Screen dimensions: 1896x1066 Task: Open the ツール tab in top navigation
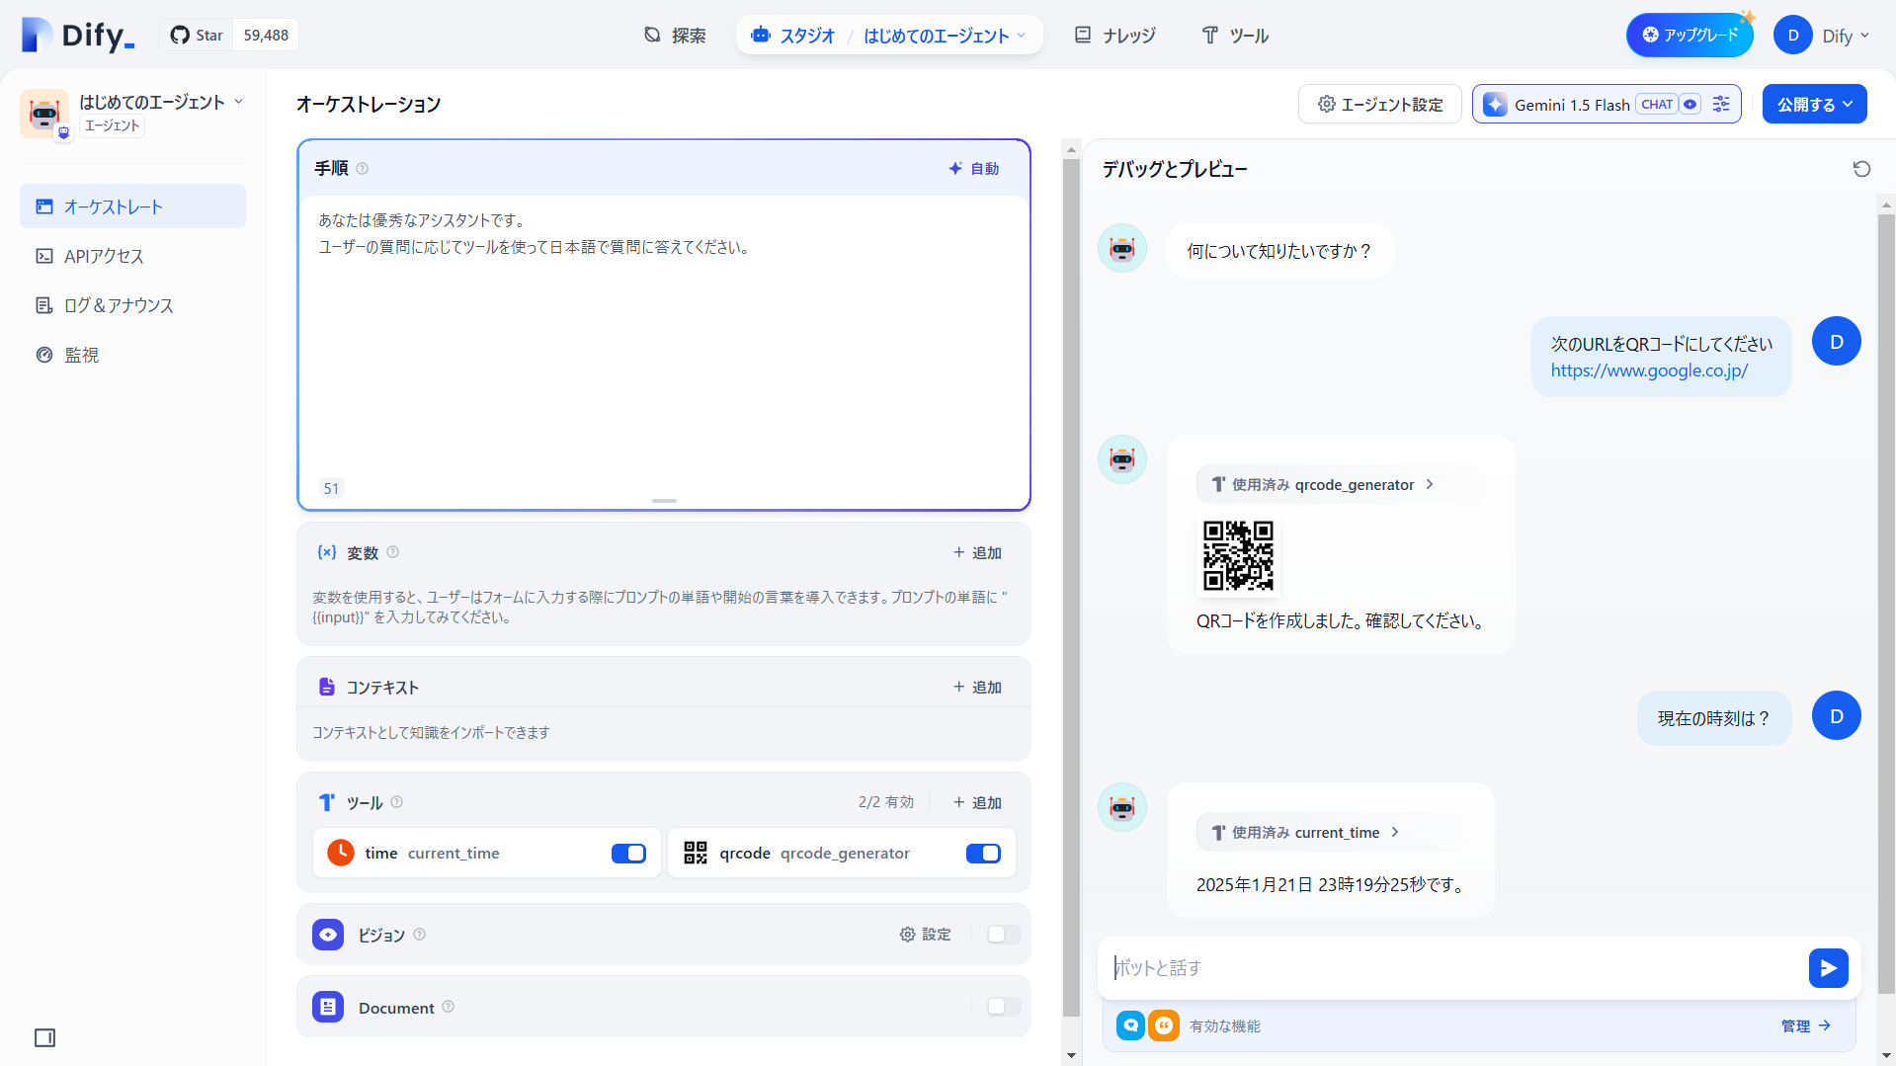pyautogui.click(x=1235, y=36)
